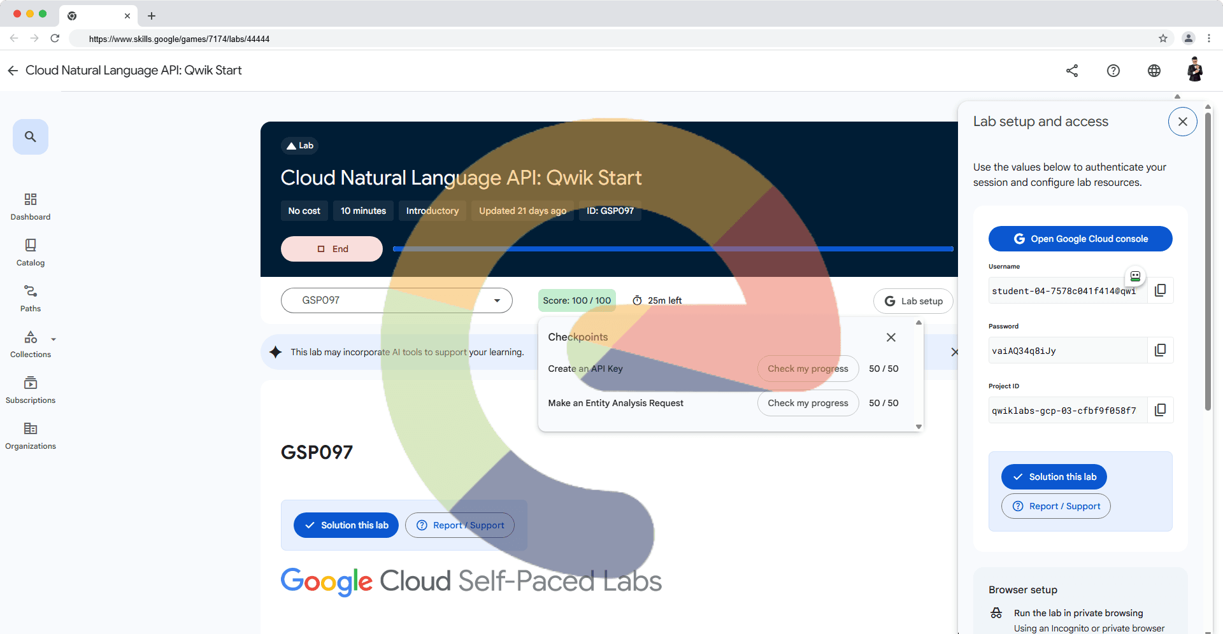This screenshot has height=634, width=1223.
Task: Click the Updated 21 days ago tag
Action: click(x=522, y=211)
